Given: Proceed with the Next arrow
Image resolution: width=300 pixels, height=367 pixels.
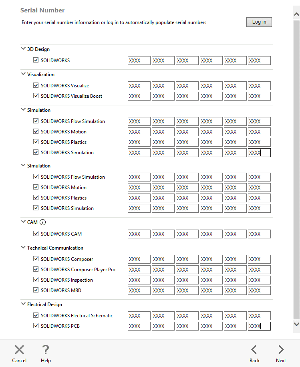Looking at the screenshot, I should (281, 350).
